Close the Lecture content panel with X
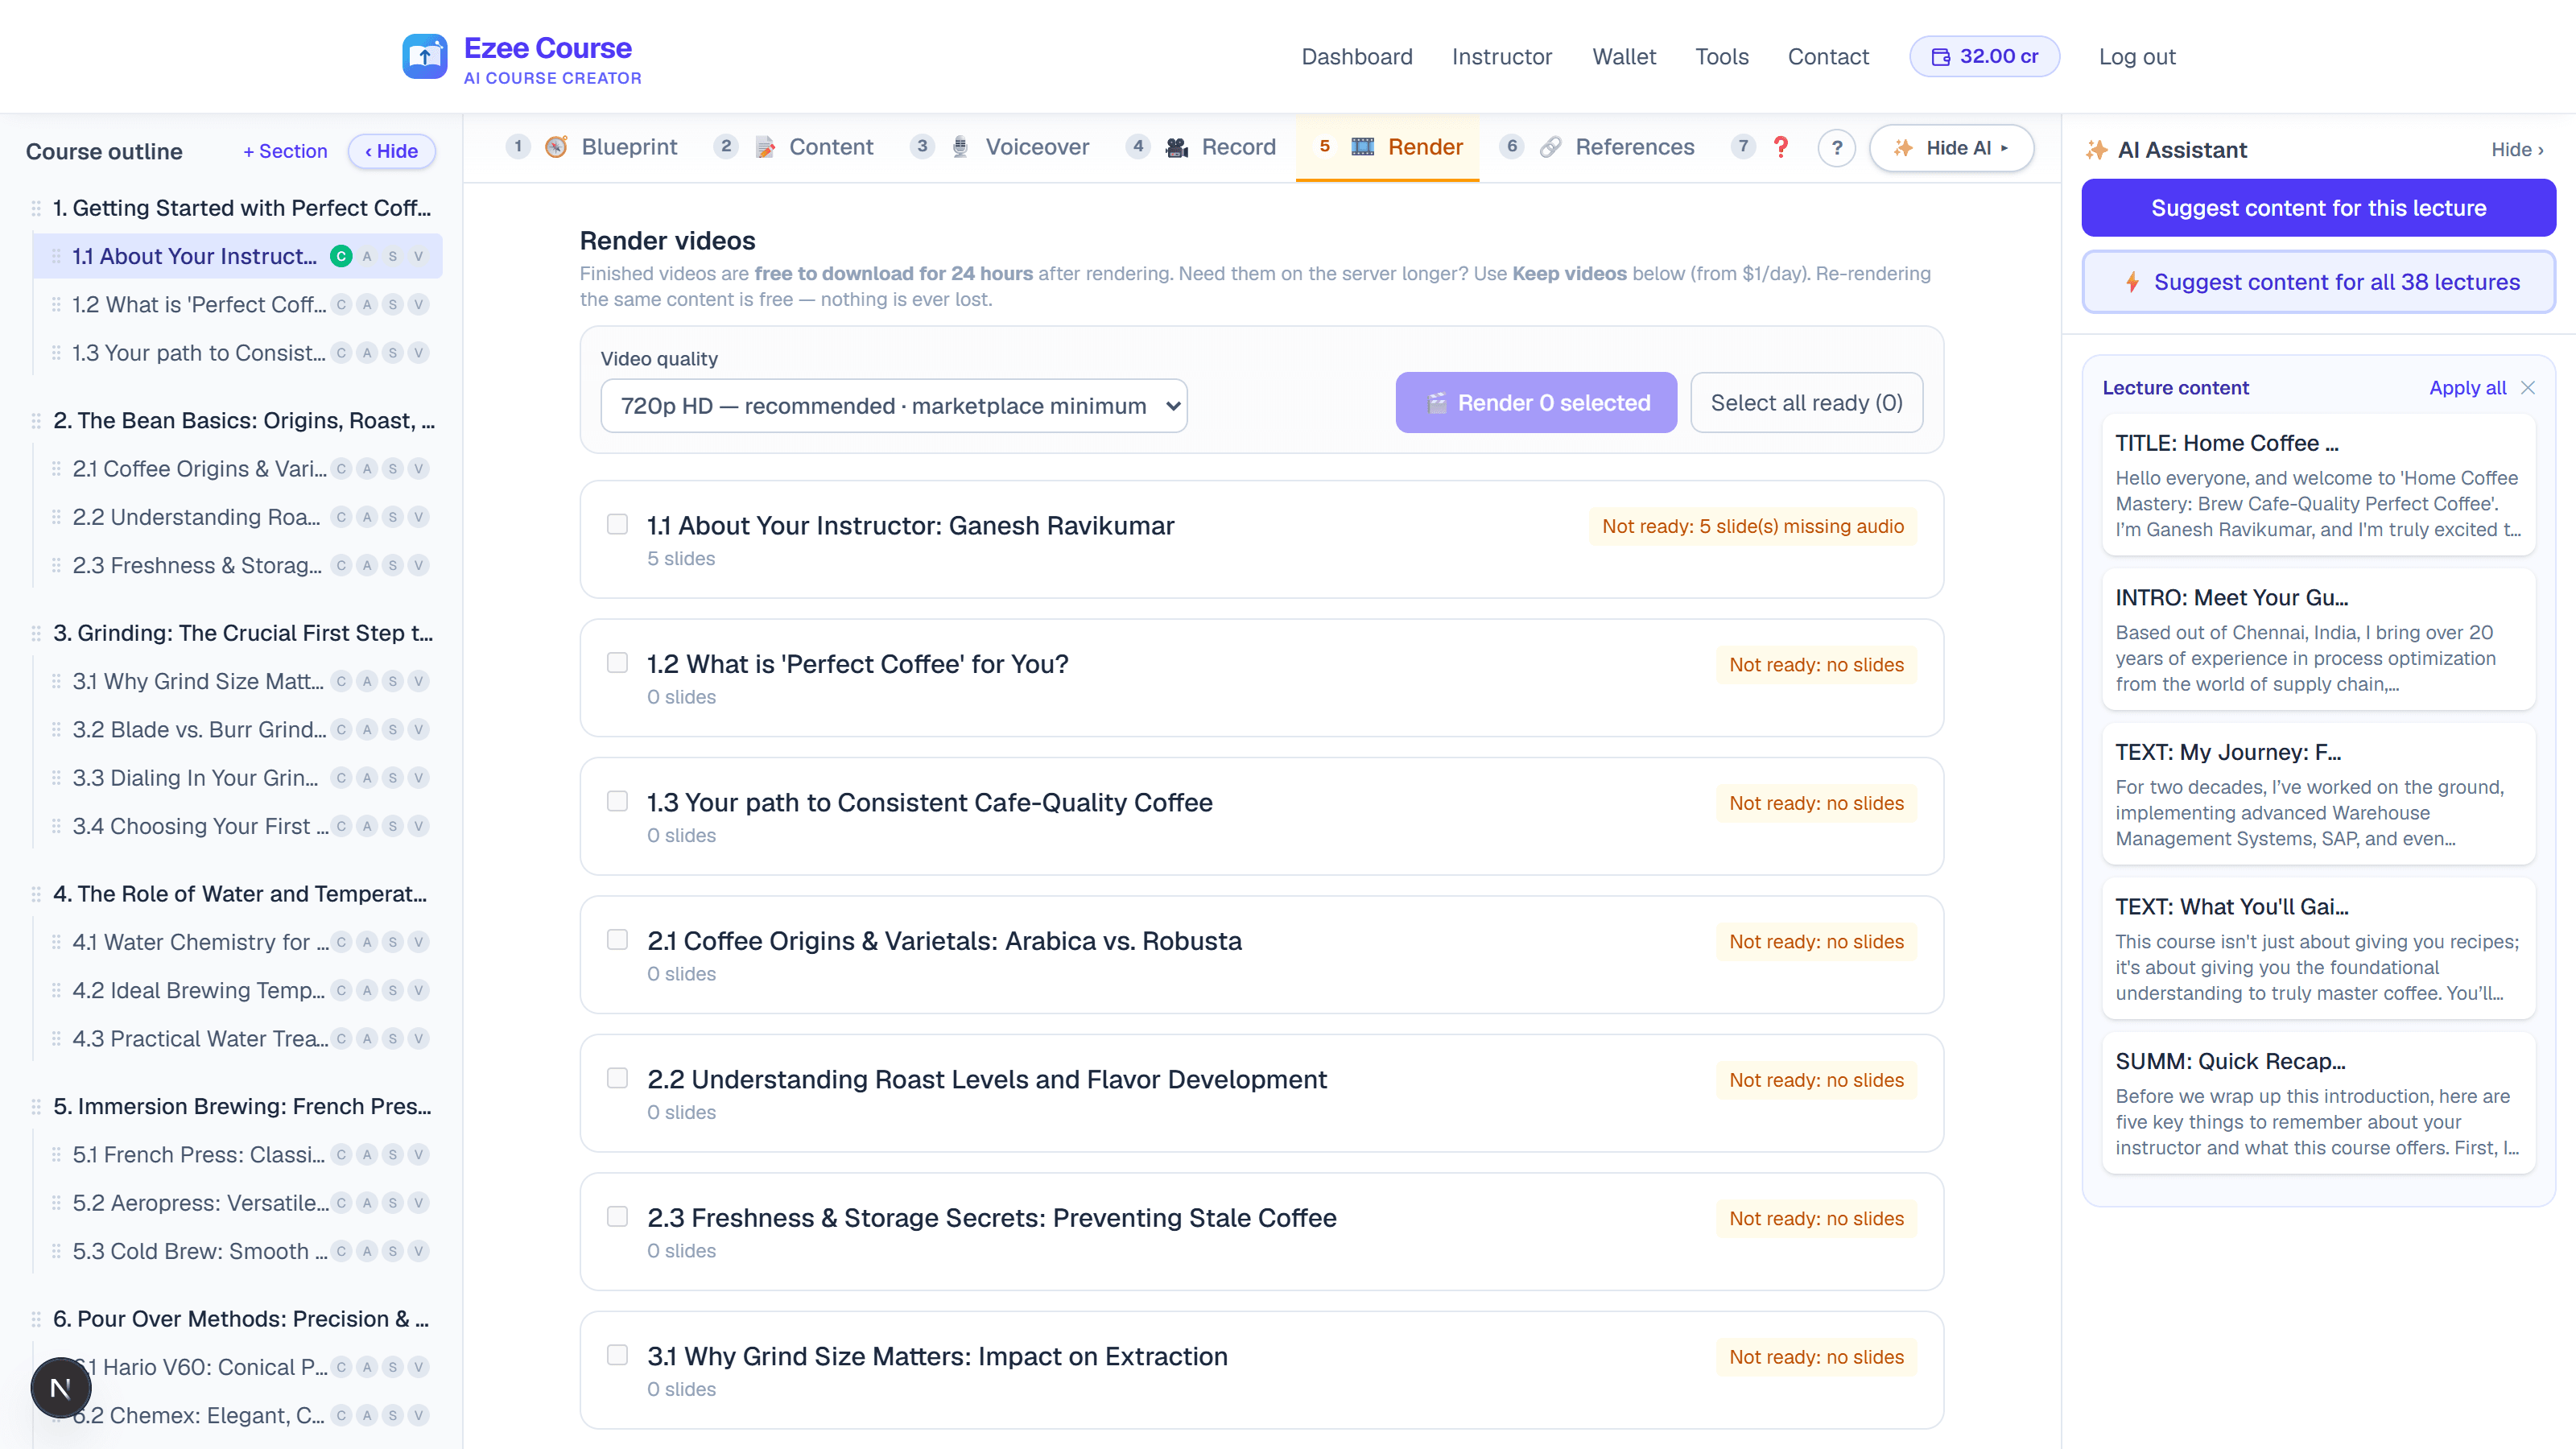Viewport: 2576px width, 1449px height. pos(2528,388)
